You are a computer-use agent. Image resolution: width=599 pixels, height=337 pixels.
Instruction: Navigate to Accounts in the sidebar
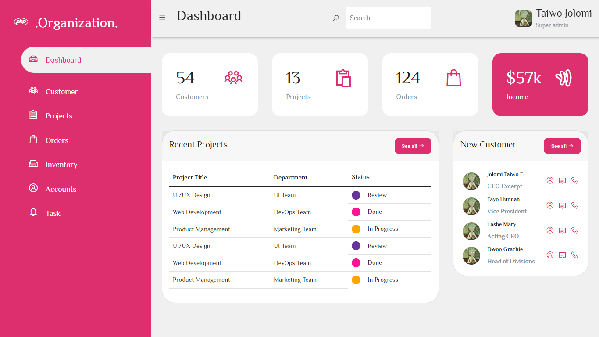(x=61, y=189)
